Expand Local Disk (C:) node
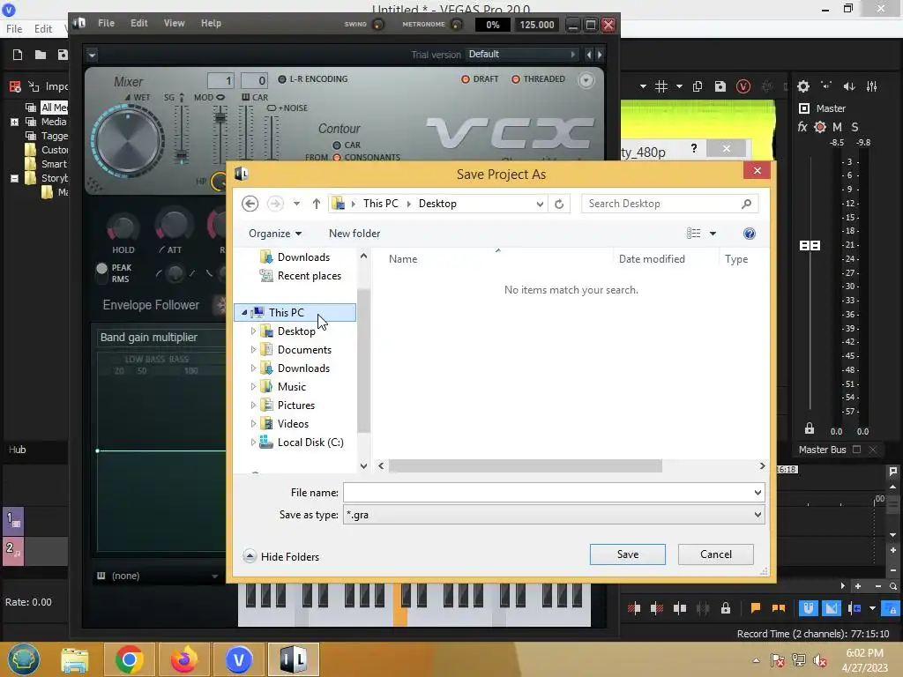 pos(253,443)
